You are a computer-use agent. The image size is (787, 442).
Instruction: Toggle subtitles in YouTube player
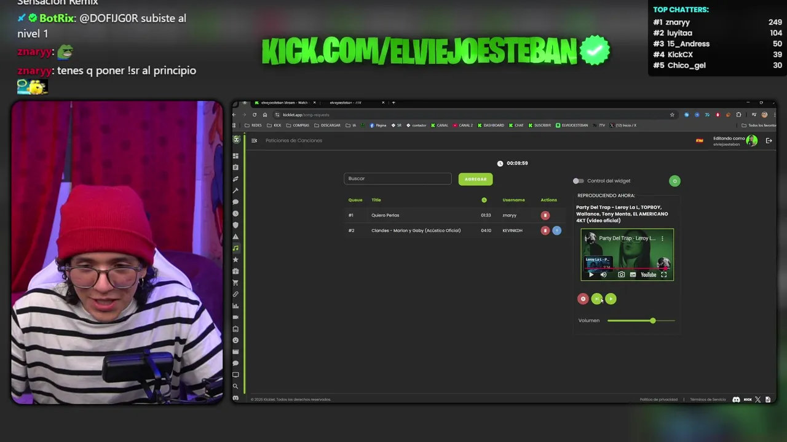coord(633,274)
